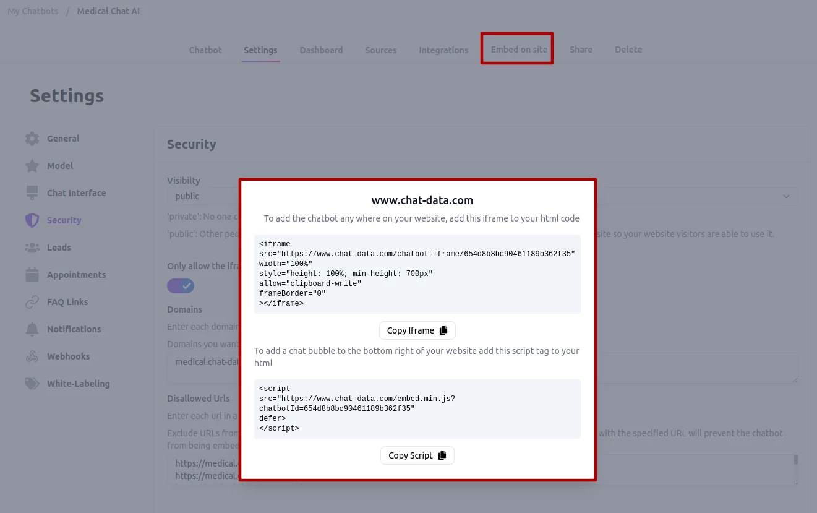Select the Delete tab
The width and height of the screenshot is (817, 513).
[628, 50]
